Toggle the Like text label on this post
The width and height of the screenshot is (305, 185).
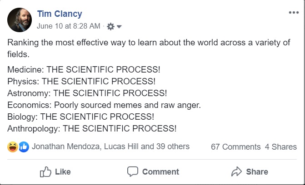click(x=63, y=172)
